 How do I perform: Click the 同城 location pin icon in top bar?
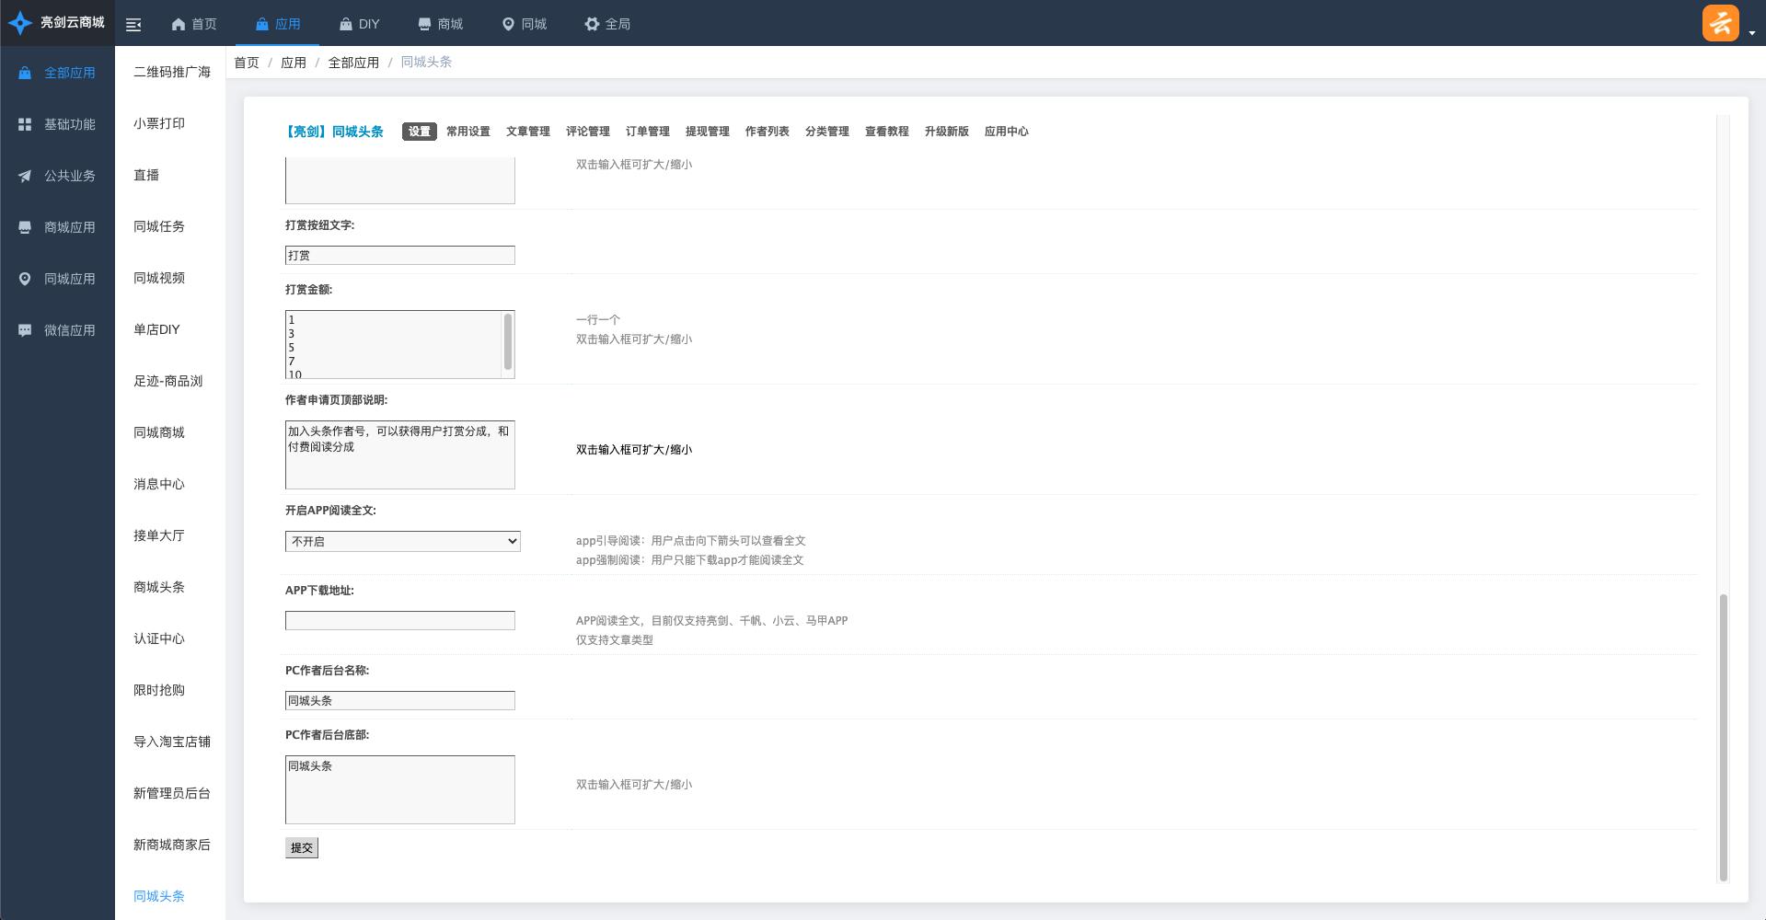(508, 24)
